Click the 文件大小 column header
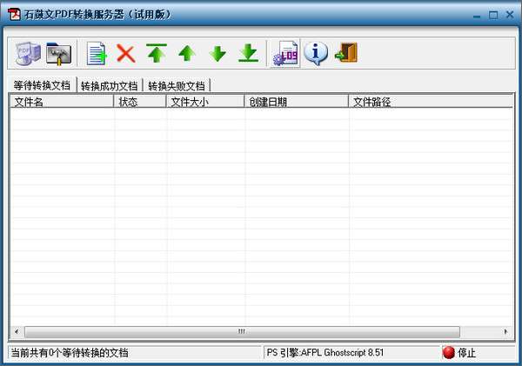This screenshot has height=366, width=522. click(205, 102)
